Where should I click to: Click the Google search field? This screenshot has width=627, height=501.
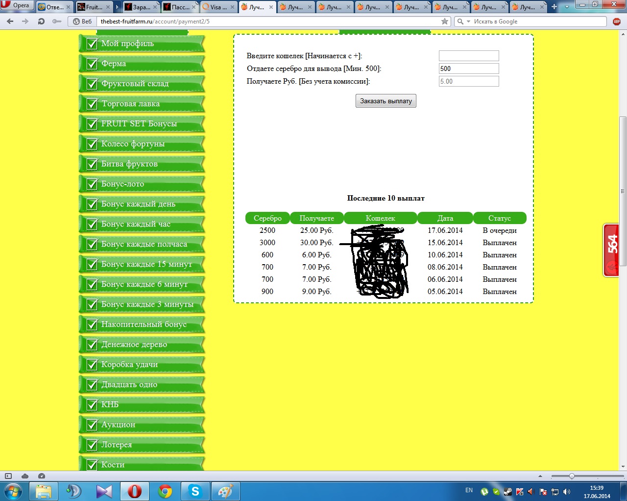click(x=539, y=22)
